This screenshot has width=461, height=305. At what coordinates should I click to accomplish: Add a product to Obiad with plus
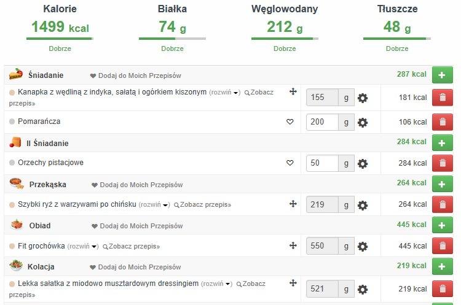tap(442, 225)
